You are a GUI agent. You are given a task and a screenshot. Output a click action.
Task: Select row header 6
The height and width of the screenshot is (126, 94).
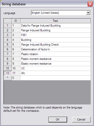coord(8,49)
